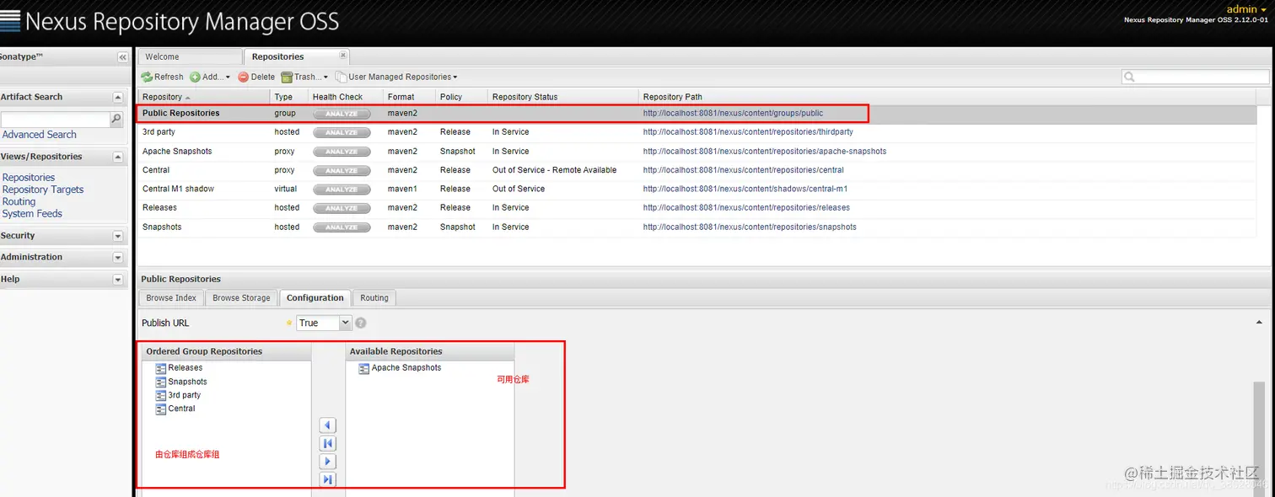Switch to the lower Routing tab
The image size is (1275, 497).
[x=374, y=298]
